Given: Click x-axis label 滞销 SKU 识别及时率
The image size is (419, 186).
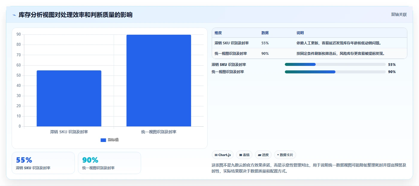Looking at the screenshot, I should (x=69, y=132).
